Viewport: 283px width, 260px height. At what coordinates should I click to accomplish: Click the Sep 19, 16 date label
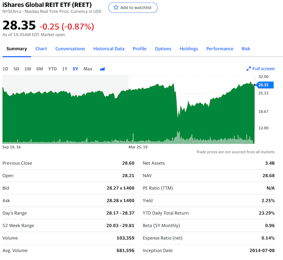[x=12, y=147]
